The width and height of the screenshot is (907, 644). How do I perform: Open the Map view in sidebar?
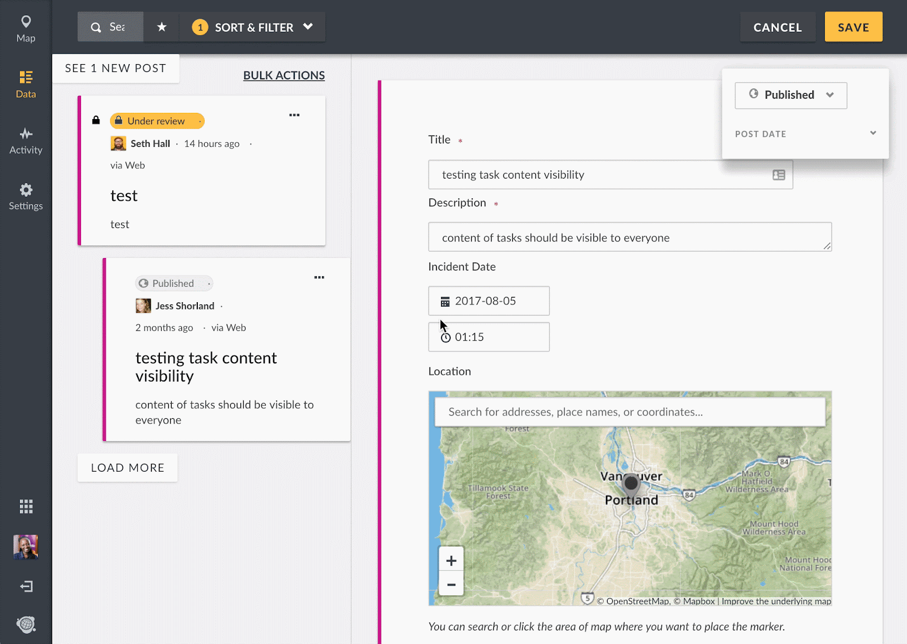coord(26,29)
